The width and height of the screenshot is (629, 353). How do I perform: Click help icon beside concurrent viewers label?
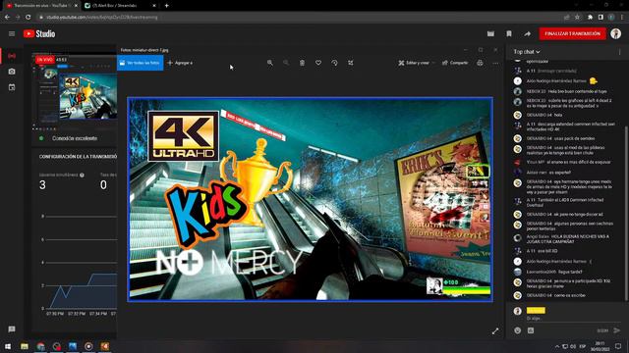(82, 175)
